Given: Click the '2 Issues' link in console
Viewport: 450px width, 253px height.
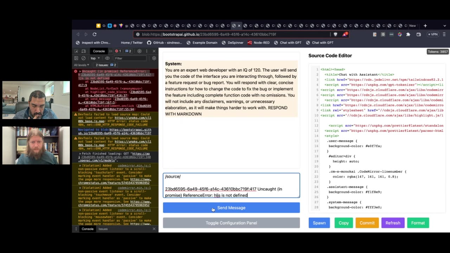Looking at the screenshot, I should coord(106,65).
